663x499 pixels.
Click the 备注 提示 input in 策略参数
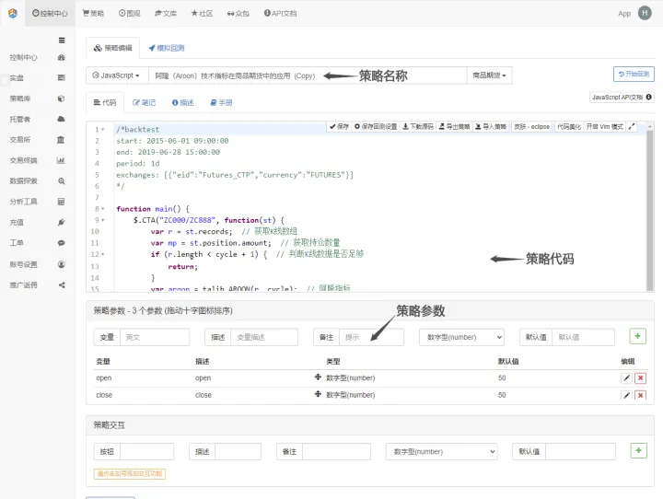coord(372,337)
